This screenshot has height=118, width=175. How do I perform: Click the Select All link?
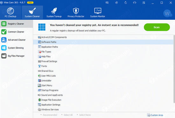tap(68, 115)
